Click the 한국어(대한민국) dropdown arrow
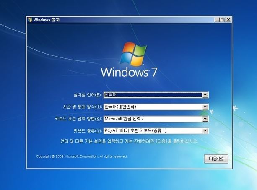The height and width of the screenshot is (190, 257). point(205,107)
